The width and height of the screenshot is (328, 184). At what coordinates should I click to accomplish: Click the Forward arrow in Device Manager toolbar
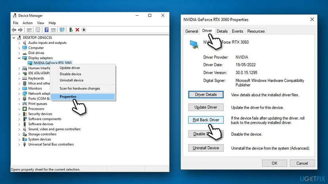pos(20,30)
